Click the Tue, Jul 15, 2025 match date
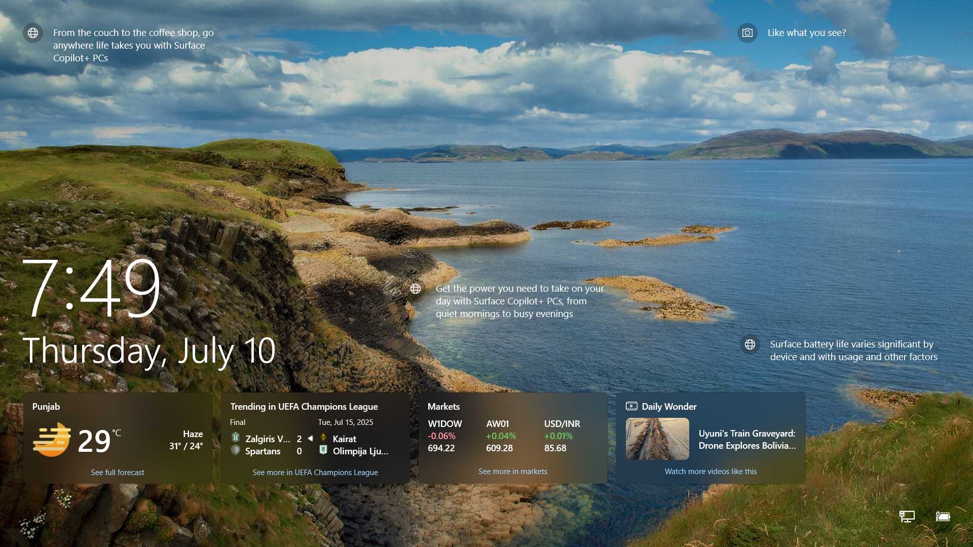This screenshot has height=547, width=973. [346, 422]
